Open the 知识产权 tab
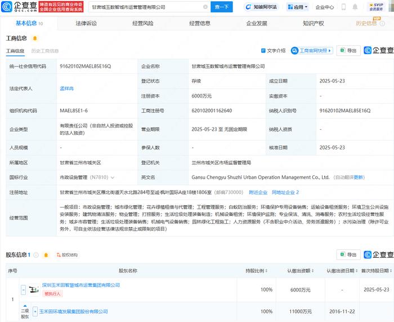The height and width of the screenshot is (322, 394). pyautogui.click(x=314, y=24)
